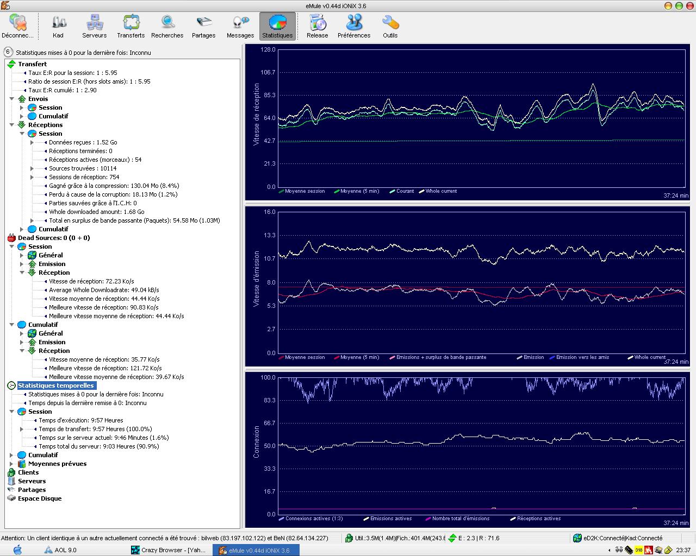
Task: Click the Serveurs tree icon in statistics
Action: [x=11, y=481]
